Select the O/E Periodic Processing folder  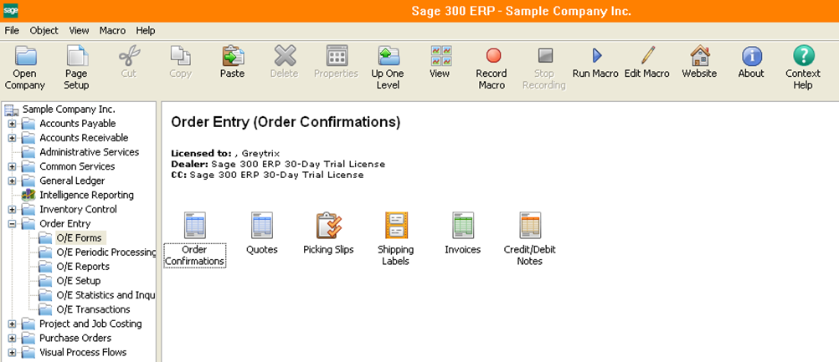point(106,252)
